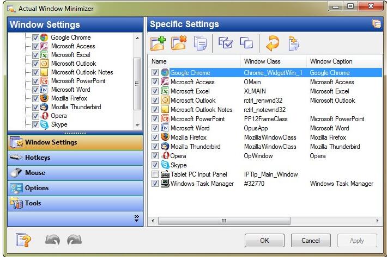Toggle Opera checkbox in the left tree
387x257 pixels.
[x=35, y=116]
